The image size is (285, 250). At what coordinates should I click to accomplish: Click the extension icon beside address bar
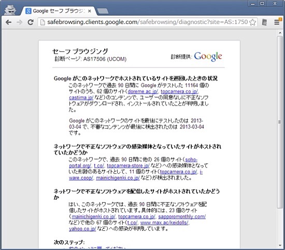pos(265,22)
